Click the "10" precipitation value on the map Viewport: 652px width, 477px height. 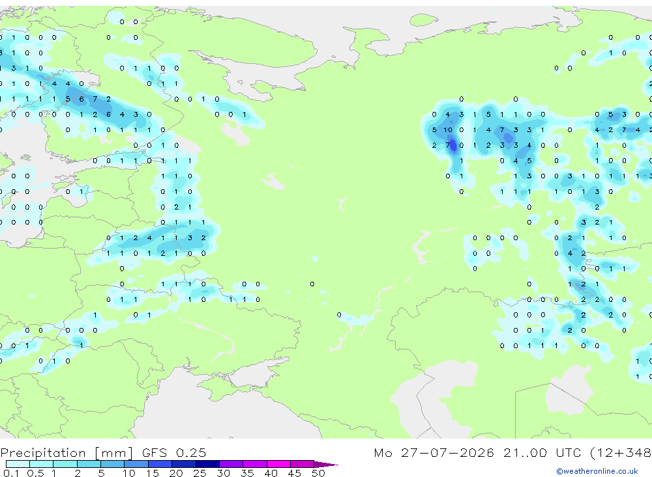(x=448, y=130)
